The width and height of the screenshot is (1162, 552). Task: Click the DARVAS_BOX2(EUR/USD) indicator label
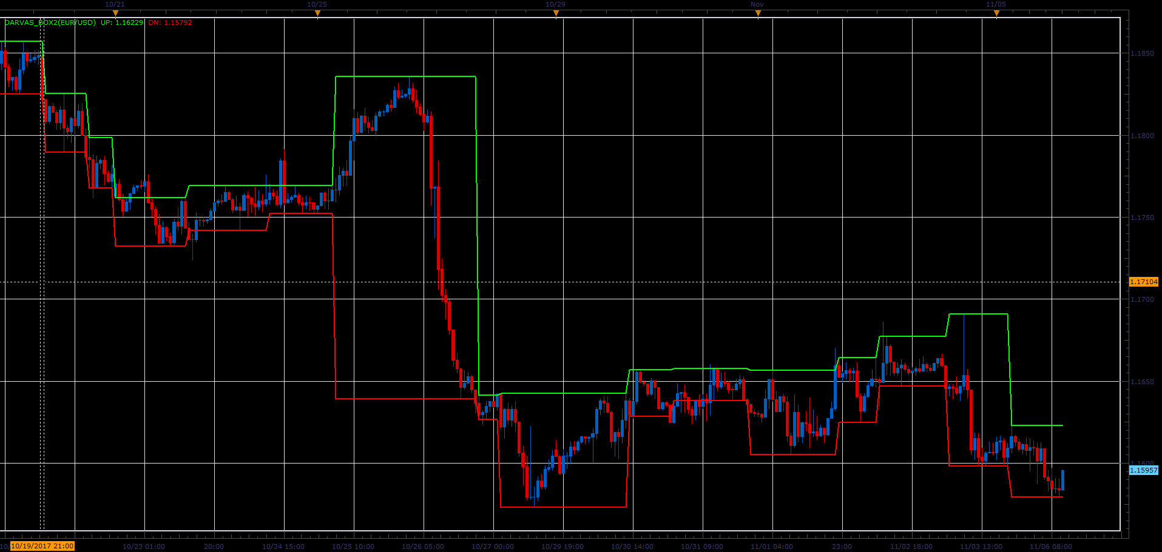[x=50, y=22]
